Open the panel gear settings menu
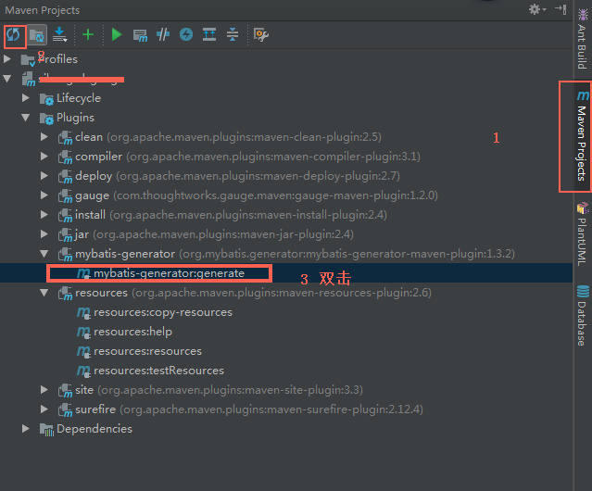 coord(537,9)
